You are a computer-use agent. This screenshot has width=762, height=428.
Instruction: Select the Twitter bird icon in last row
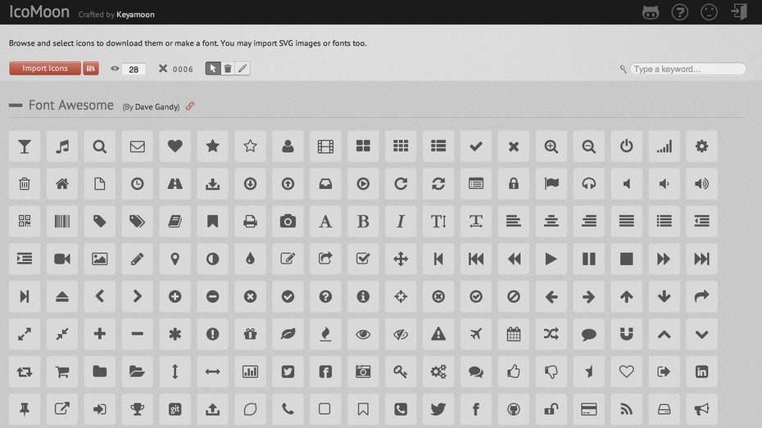(x=438, y=409)
